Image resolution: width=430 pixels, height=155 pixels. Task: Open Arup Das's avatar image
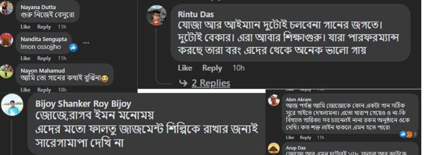click(x=274, y=148)
